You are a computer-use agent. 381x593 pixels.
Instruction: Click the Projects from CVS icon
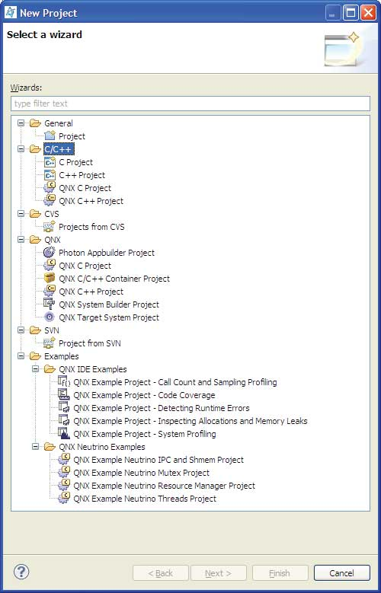[x=50, y=227]
